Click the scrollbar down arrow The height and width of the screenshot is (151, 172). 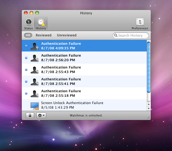coord(149,108)
